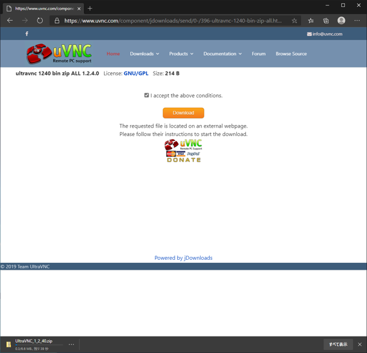Toggle the accept conditions checkbox
Viewport: 367px width, 353px height.
pyautogui.click(x=147, y=95)
